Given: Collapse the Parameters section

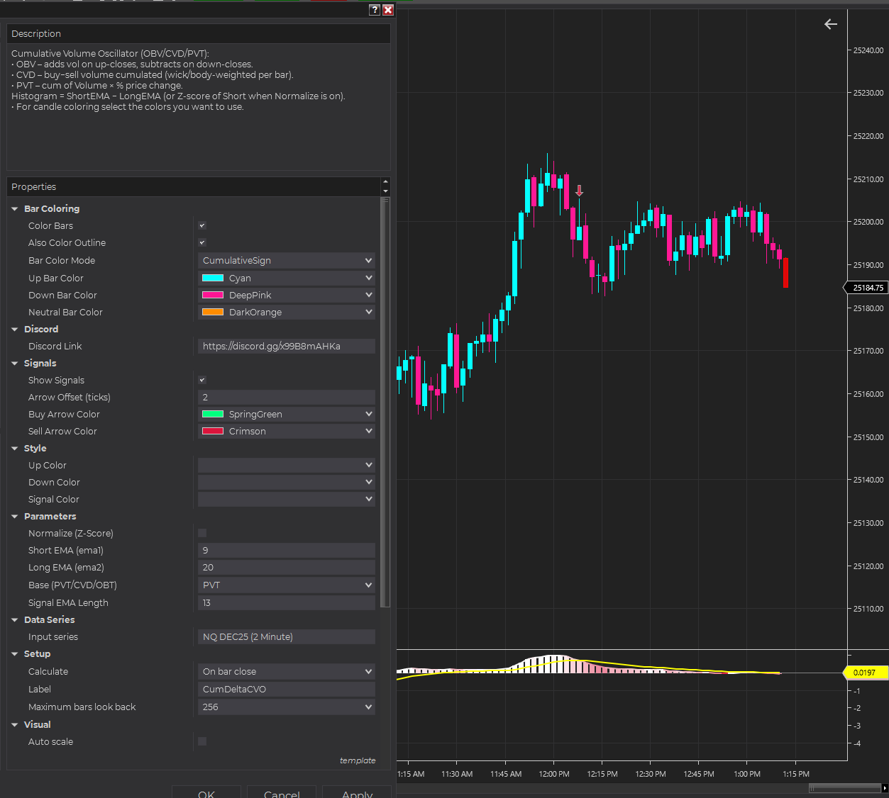Looking at the screenshot, I should click(15, 517).
